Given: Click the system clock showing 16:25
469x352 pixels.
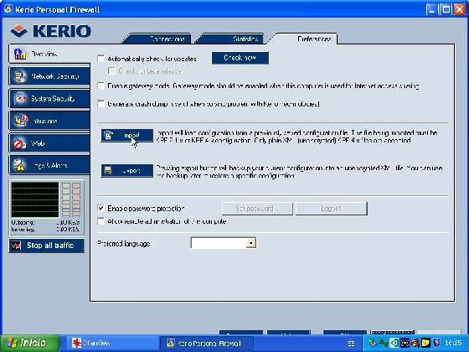Looking at the screenshot, I should click(453, 343).
